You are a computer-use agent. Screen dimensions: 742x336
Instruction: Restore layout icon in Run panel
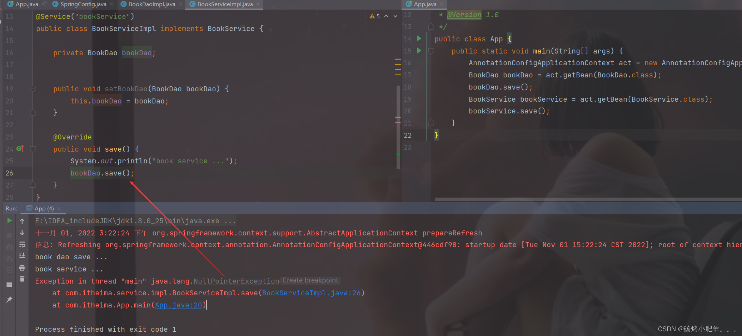[9, 285]
